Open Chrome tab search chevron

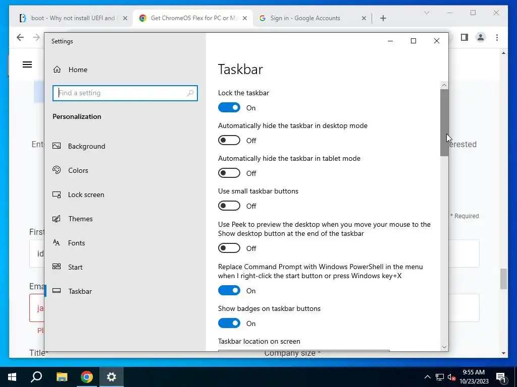[426, 13]
